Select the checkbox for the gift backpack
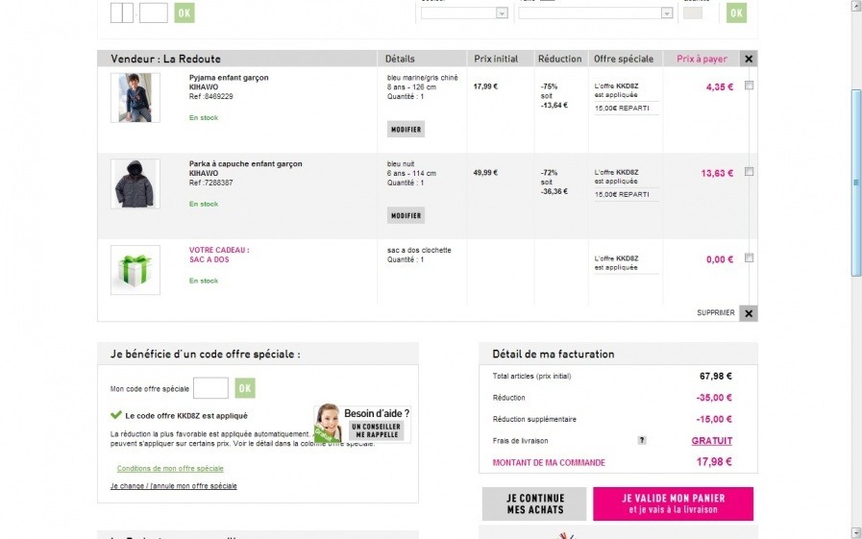Screen dimensions: 862x539 [x=749, y=257]
